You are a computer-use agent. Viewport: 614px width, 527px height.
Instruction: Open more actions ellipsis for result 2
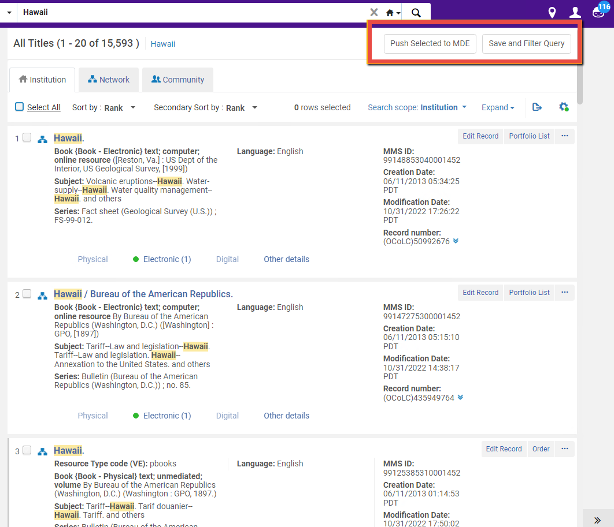(565, 293)
